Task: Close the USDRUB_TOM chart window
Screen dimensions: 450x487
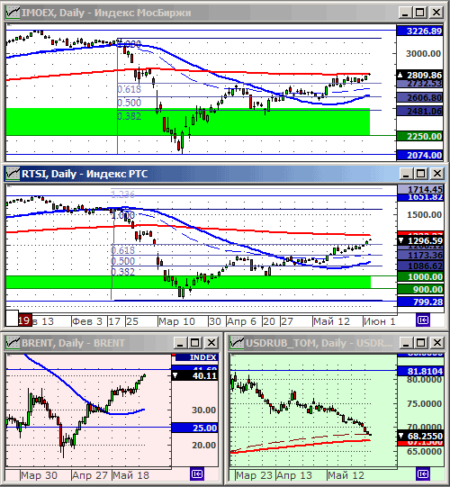Action: (x=437, y=343)
